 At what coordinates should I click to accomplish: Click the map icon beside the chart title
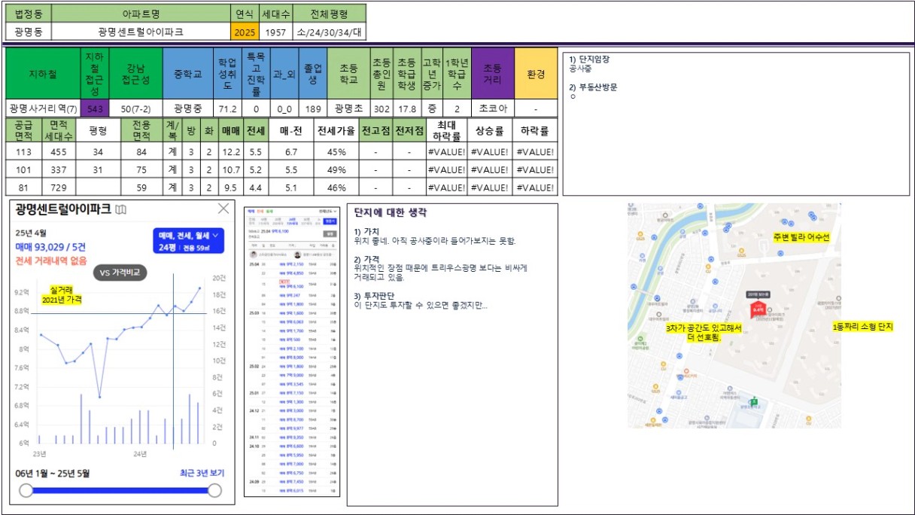(x=120, y=209)
